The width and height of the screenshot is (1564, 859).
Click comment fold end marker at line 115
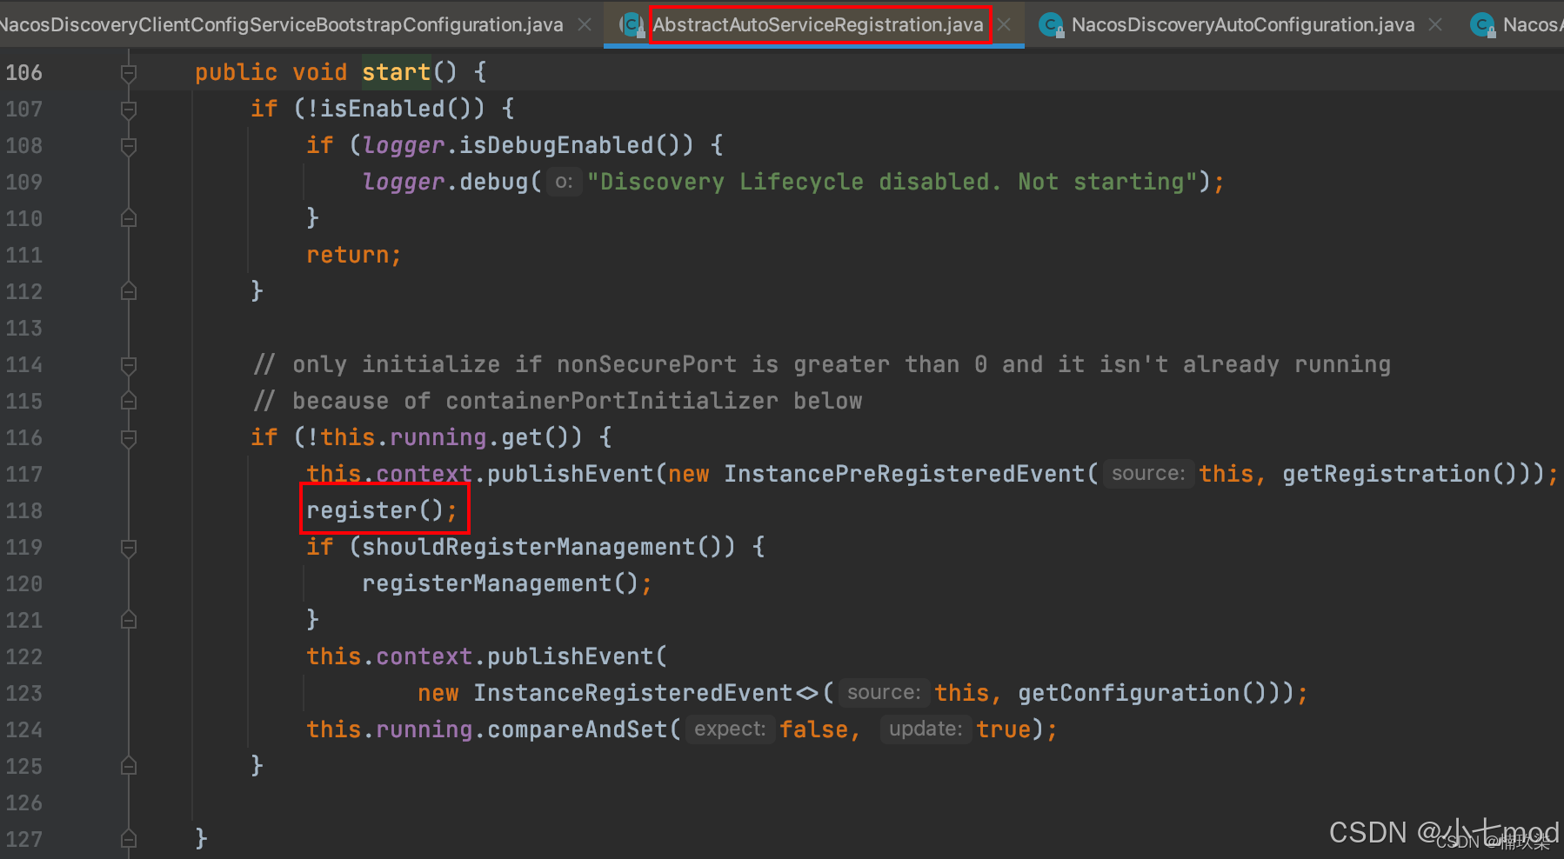tap(129, 401)
